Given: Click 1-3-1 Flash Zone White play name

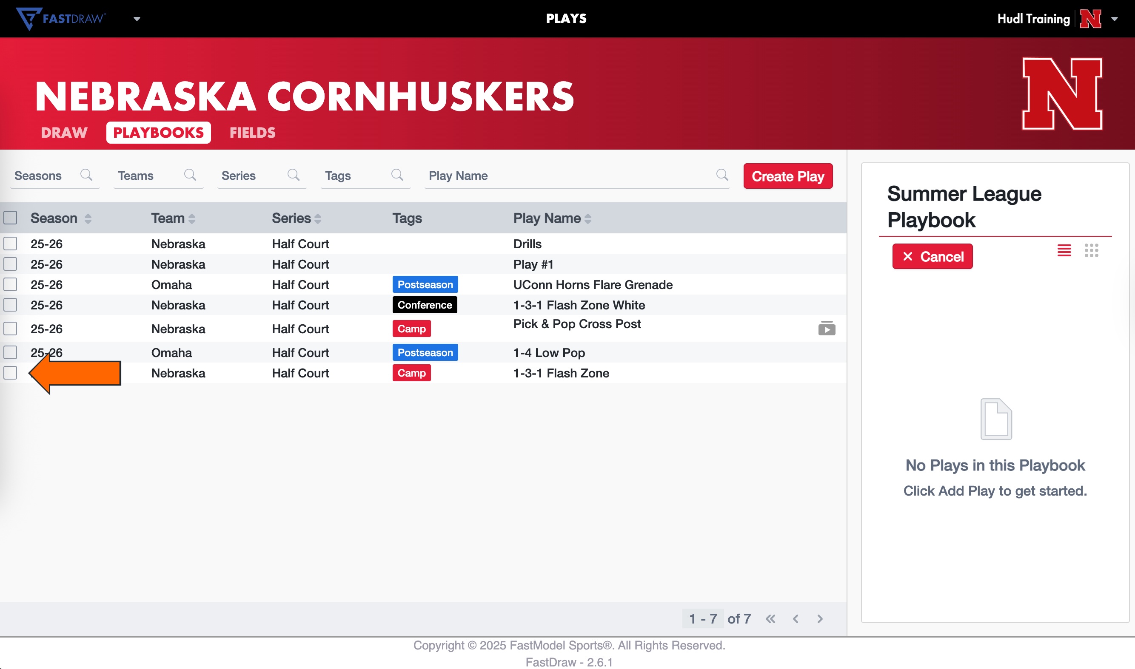Looking at the screenshot, I should click(579, 305).
